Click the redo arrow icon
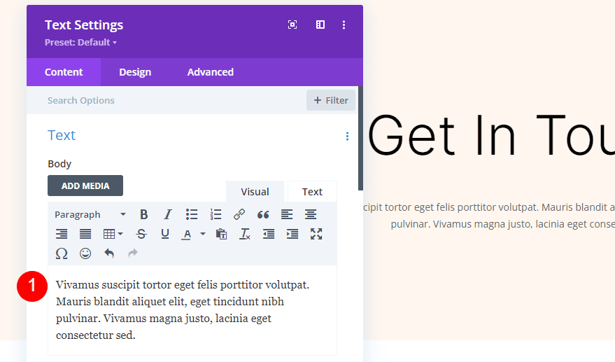The width and height of the screenshot is (615, 362). pos(133,253)
